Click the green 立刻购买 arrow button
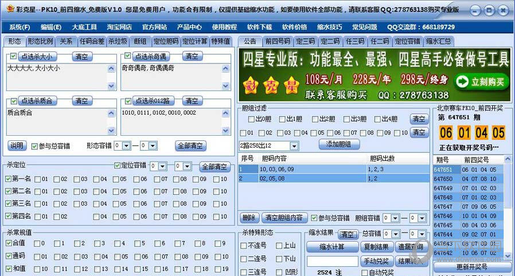 482,82
